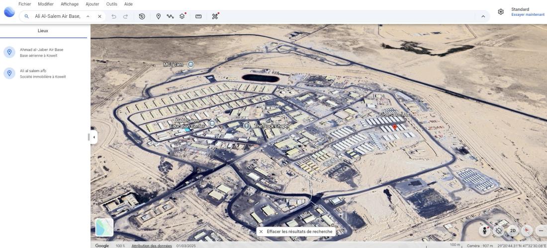Click the add placemark pin icon
The width and height of the screenshot is (547, 248).
159,16
